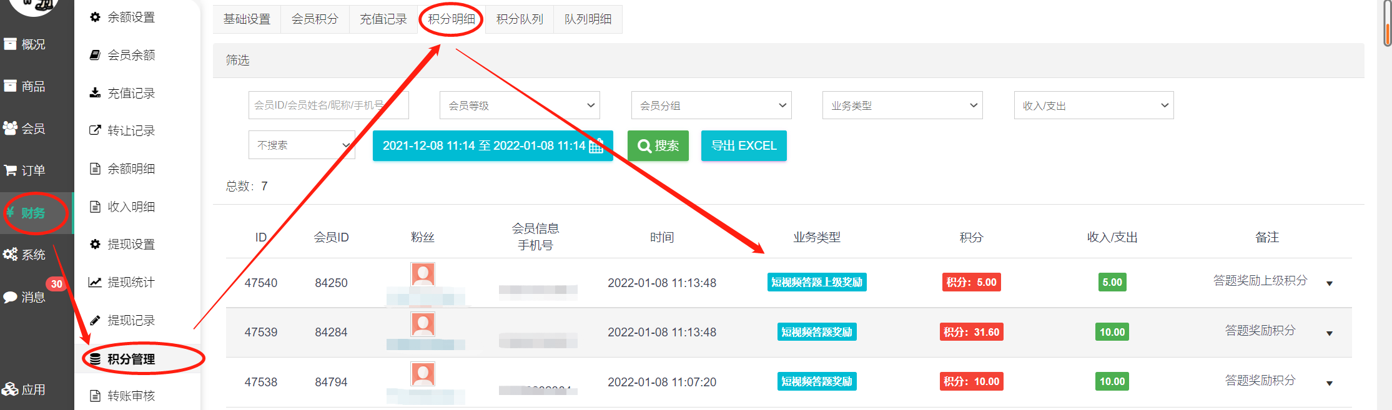Open 订单 orders cart section
The image size is (1392, 410).
click(25, 170)
